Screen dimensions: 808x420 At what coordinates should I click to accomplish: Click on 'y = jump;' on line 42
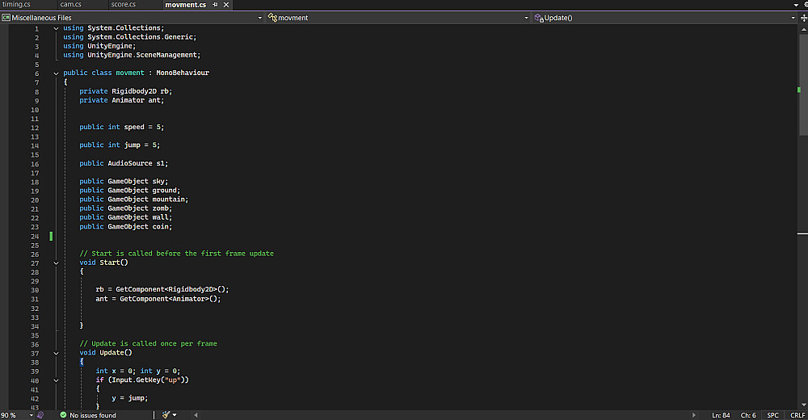(x=129, y=398)
